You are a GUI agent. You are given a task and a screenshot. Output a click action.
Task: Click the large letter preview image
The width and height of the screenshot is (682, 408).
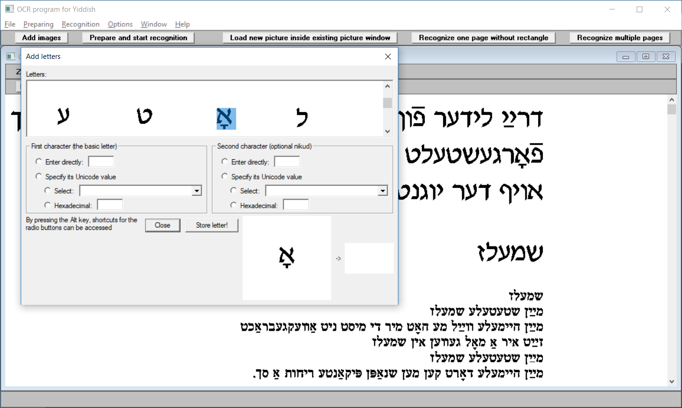[x=287, y=258]
